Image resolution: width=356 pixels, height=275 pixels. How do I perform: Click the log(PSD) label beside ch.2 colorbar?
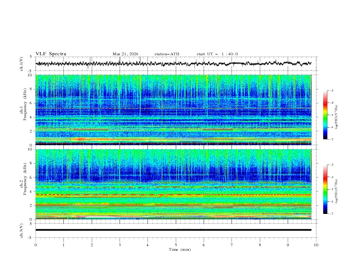(337, 191)
